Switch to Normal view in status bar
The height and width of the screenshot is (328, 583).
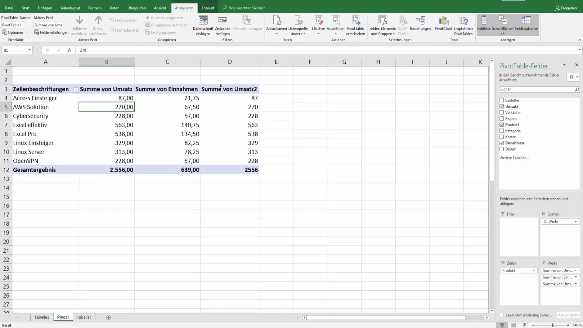[502, 325]
